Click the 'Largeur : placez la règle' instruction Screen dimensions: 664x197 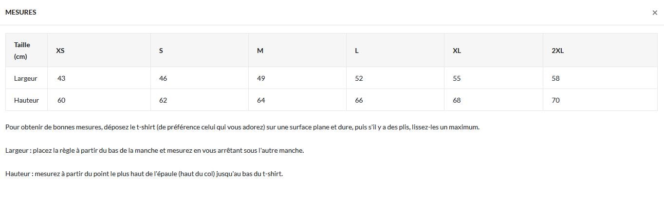click(x=155, y=150)
